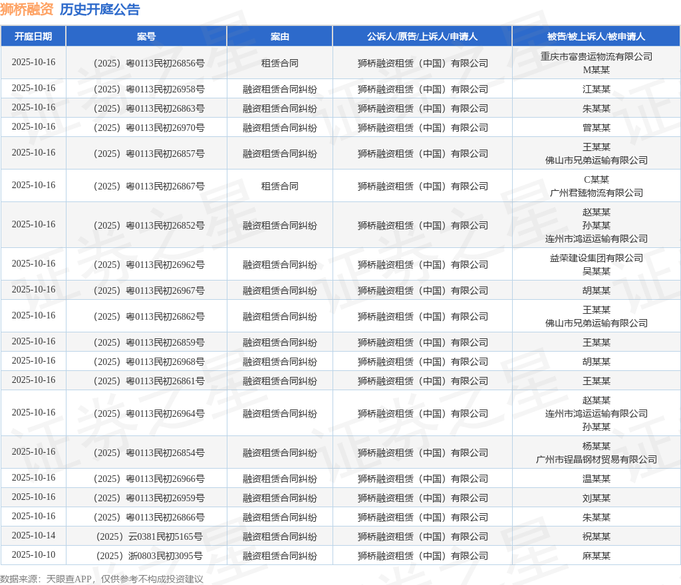
Task: Click case number 粤0113民初26852号
Action: 149,225
